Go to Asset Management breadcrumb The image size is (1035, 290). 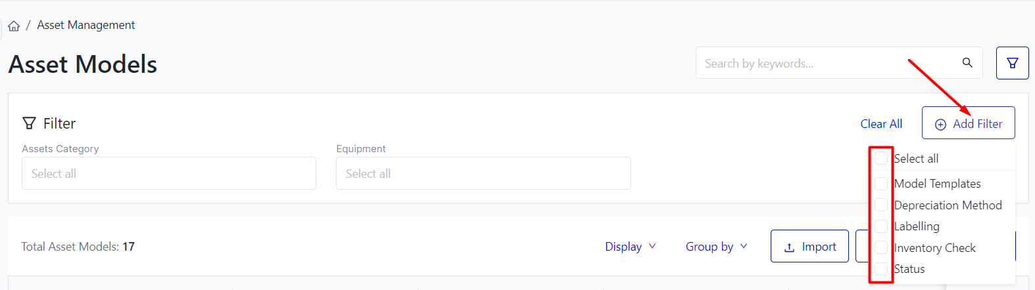[86, 25]
